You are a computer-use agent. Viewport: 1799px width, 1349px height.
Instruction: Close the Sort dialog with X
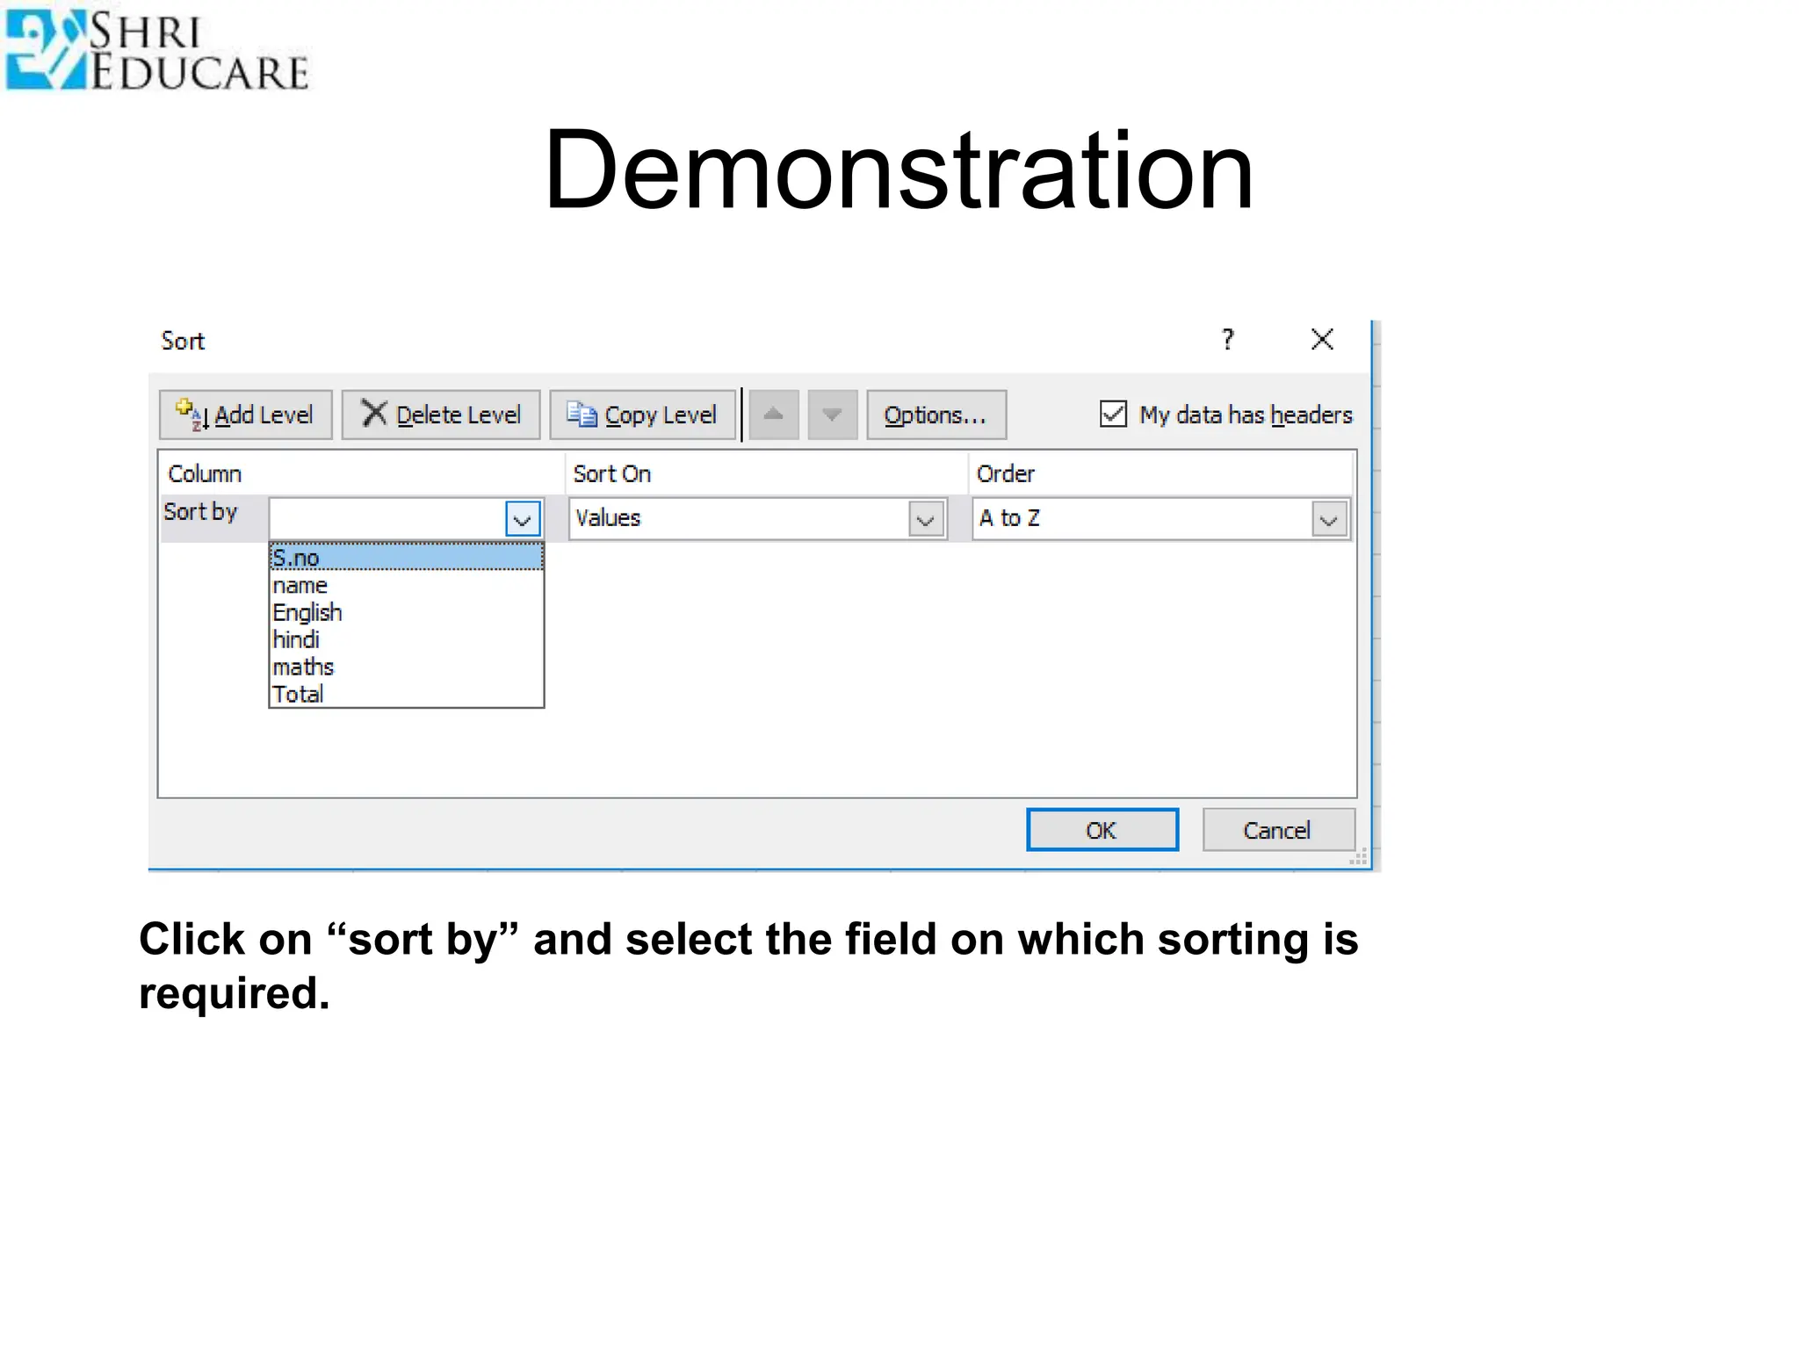(x=1322, y=339)
